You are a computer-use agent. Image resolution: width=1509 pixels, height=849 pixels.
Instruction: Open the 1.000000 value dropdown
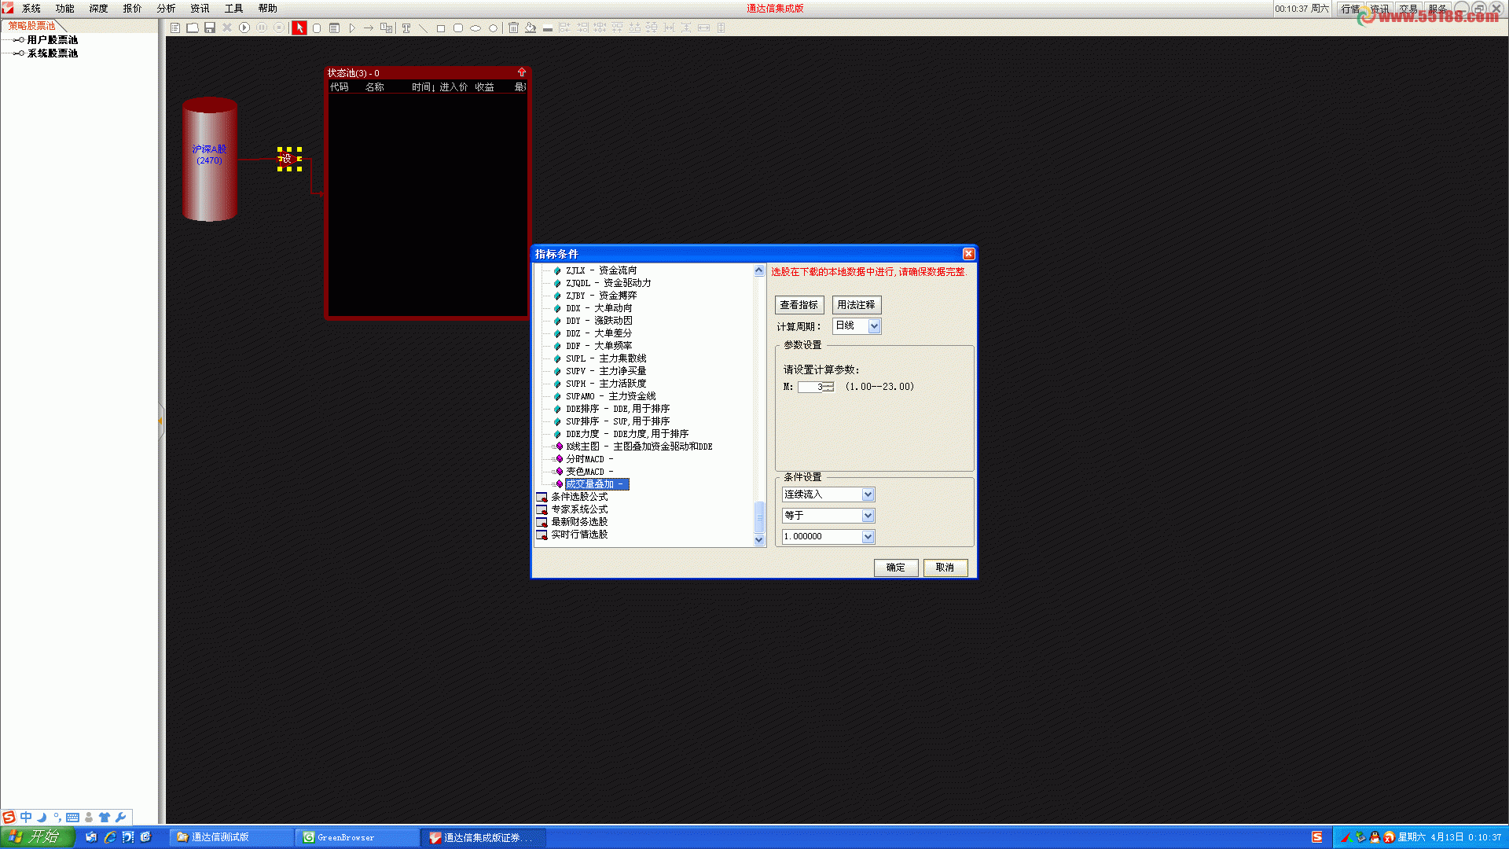coord(868,537)
